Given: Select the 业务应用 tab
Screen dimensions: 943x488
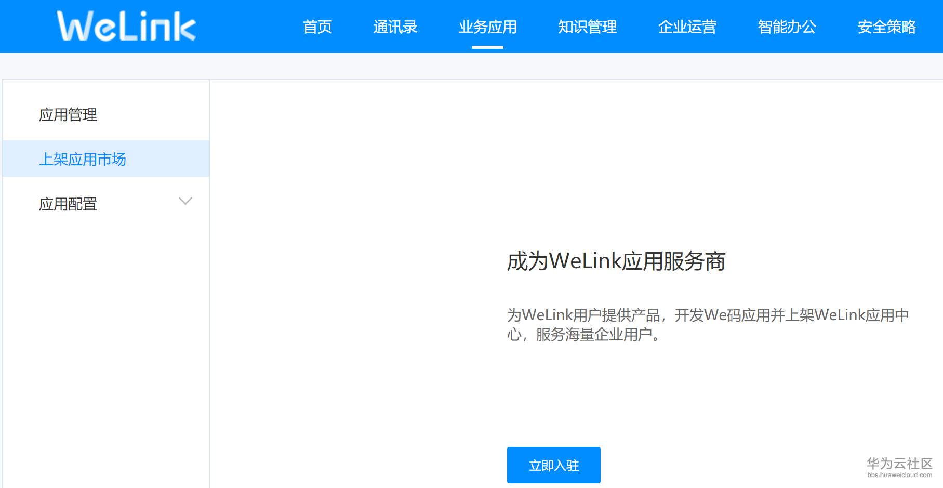Looking at the screenshot, I should click(x=488, y=27).
